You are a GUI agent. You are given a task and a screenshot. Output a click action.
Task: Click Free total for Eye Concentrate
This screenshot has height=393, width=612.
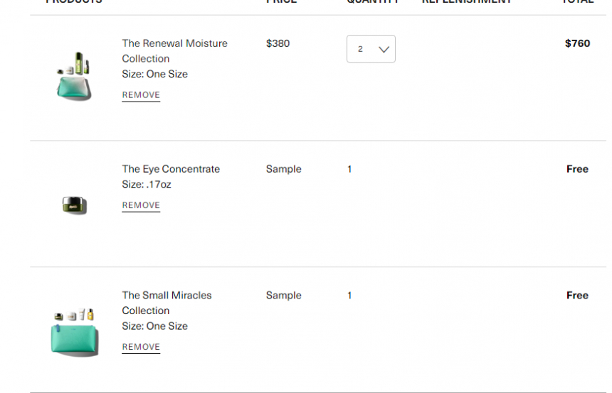(577, 169)
